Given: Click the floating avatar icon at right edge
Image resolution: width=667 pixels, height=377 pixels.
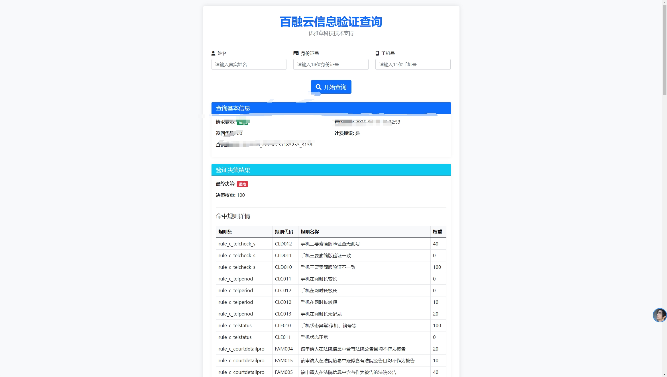Looking at the screenshot, I should 660,315.
